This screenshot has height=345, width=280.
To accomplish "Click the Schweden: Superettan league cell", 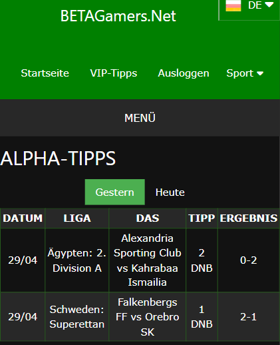I will tap(77, 317).
